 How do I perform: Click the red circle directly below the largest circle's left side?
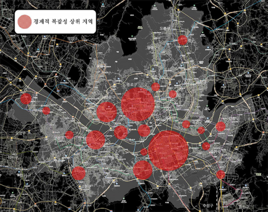pos(143,170)
